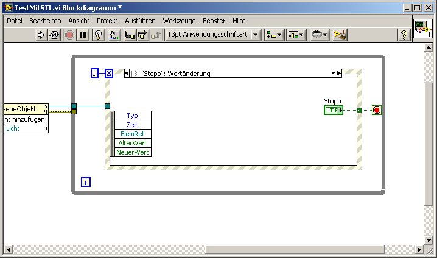Go to next event case arrow
This screenshot has height=258, width=437.
point(339,74)
